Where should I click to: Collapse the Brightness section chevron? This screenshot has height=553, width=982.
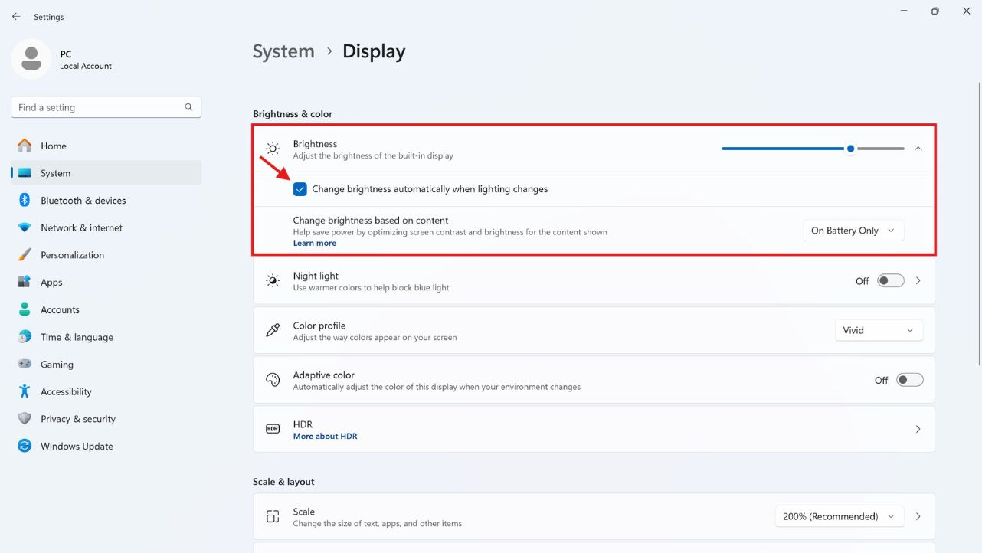pyautogui.click(x=918, y=149)
